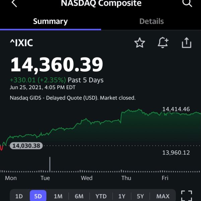Set chart range to 6M
The width and height of the screenshot is (201, 201).
[x=79, y=196]
